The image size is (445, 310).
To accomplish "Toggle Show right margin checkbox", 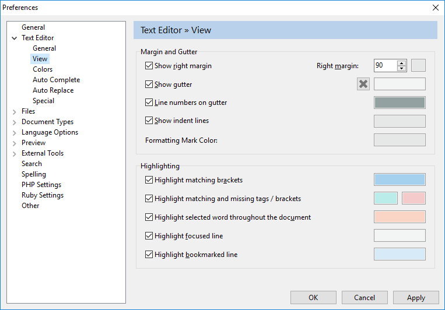I will [x=149, y=66].
